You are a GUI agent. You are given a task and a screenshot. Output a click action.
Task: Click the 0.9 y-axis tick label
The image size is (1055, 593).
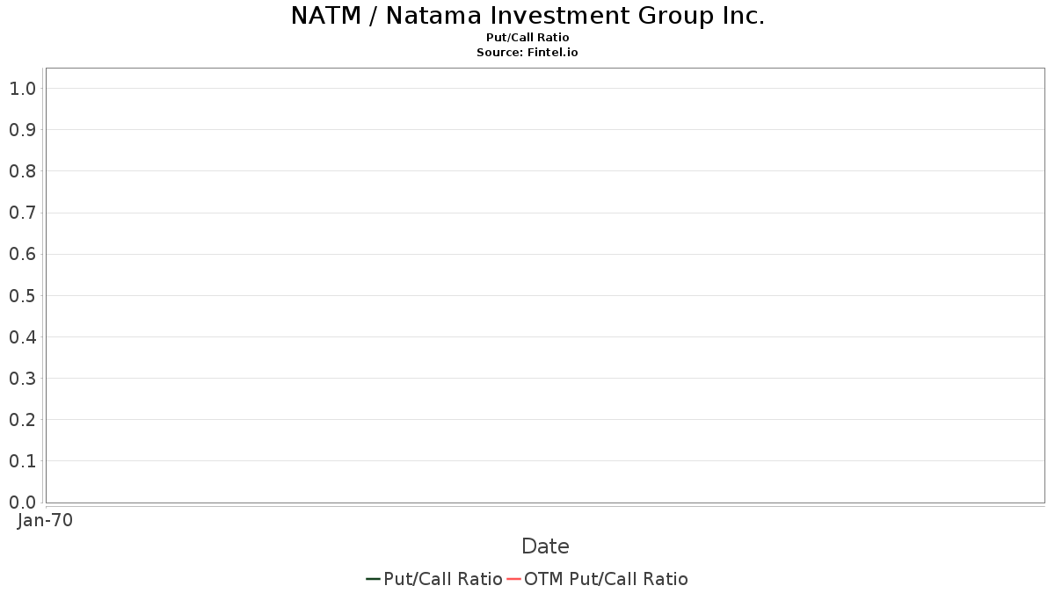(x=22, y=130)
